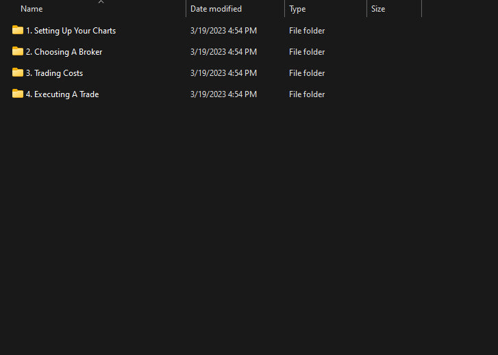Click 'File folder' type in Choosing A Broker row
The height and width of the screenshot is (355, 498).
(307, 52)
